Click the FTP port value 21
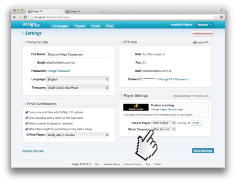This screenshot has width=236, height=183. pos(144,63)
